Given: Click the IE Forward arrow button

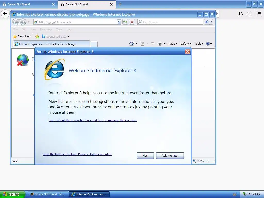Looking at the screenshot, I should pos(23,22).
